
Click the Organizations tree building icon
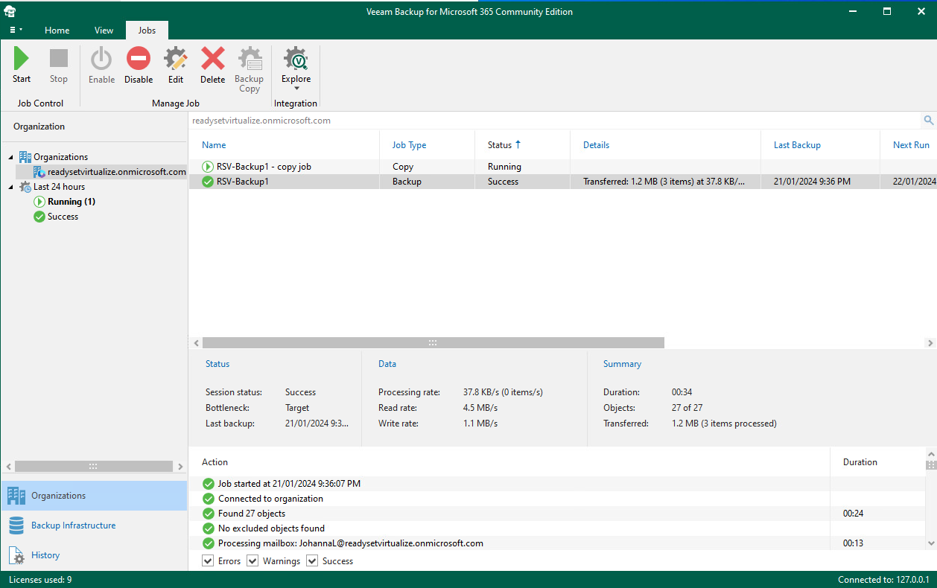click(x=25, y=157)
